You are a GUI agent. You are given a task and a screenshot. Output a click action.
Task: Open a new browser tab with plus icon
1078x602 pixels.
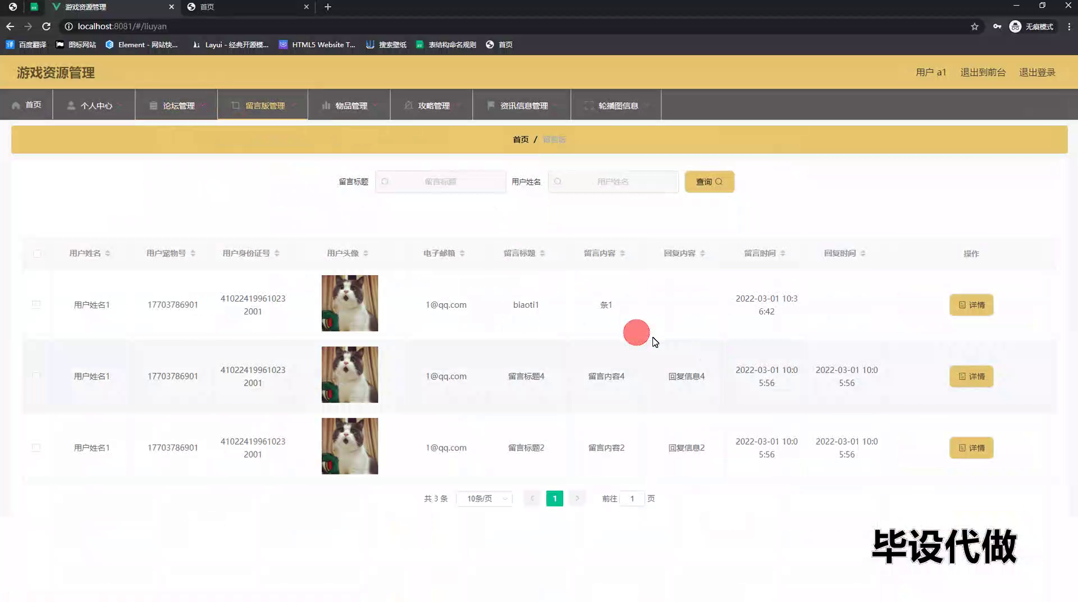[x=328, y=7]
